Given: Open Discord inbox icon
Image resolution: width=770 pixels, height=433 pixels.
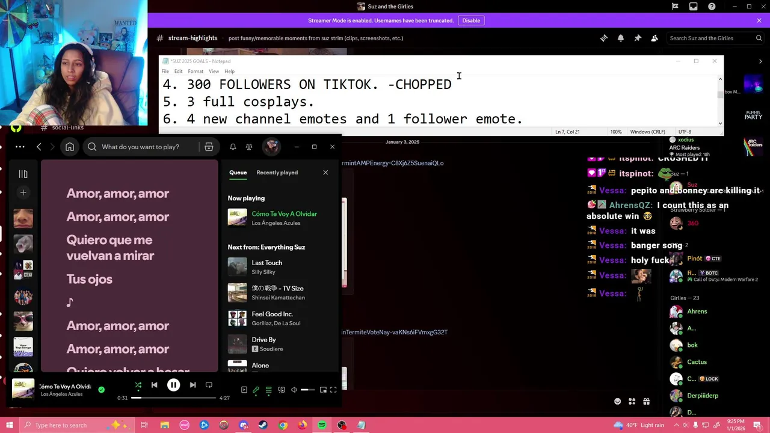Looking at the screenshot, I should tap(694, 7).
